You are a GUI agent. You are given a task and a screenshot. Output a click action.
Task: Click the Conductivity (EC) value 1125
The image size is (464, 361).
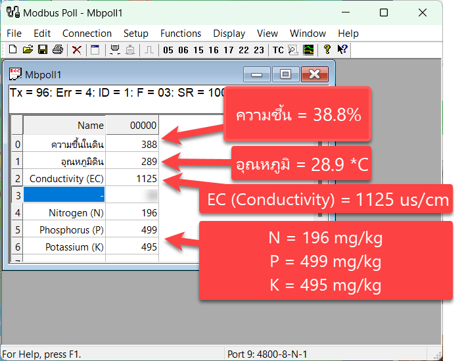pos(132,179)
